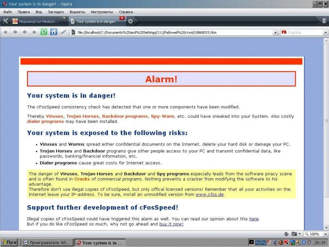This screenshot has width=329, height=247.
Task: Expand the search engine dropdown
Action: [325, 33]
